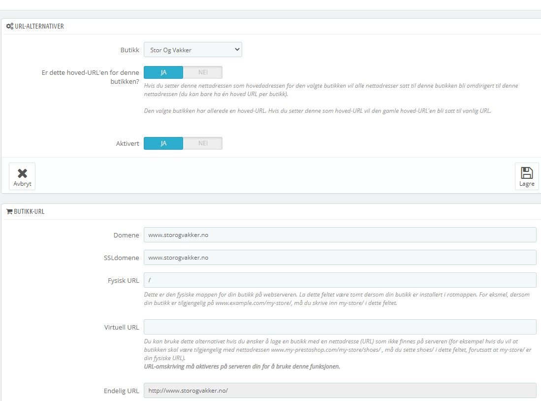Click the Aktivert label text
The width and height of the screenshot is (541, 401).
coord(127,144)
